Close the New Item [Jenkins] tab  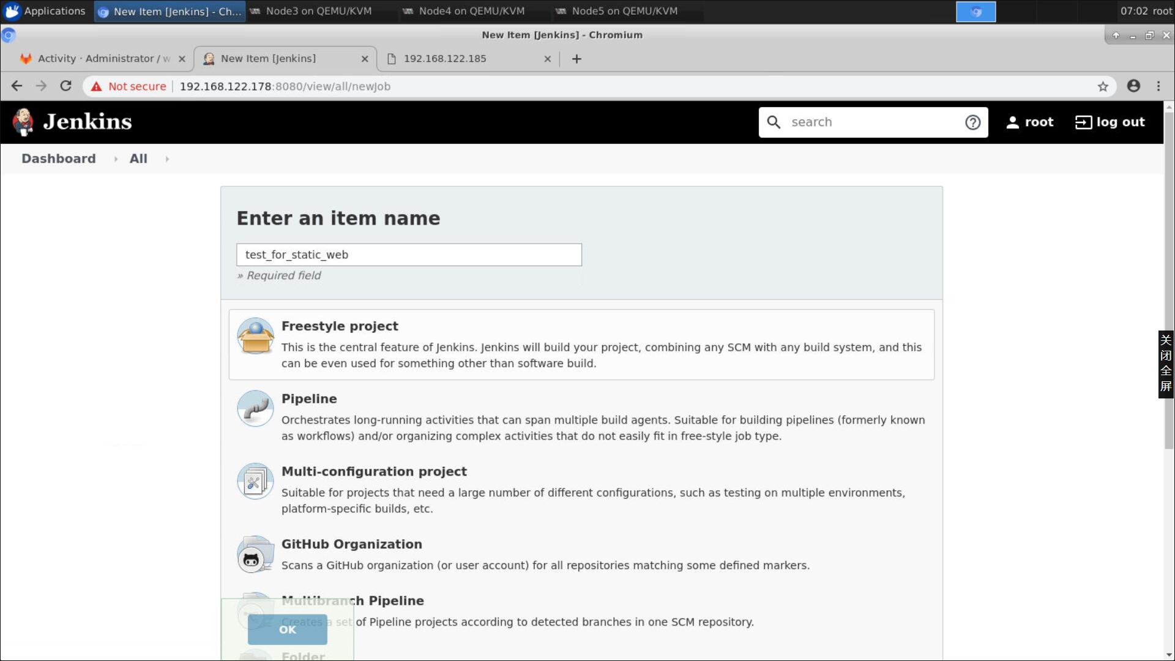click(365, 59)
